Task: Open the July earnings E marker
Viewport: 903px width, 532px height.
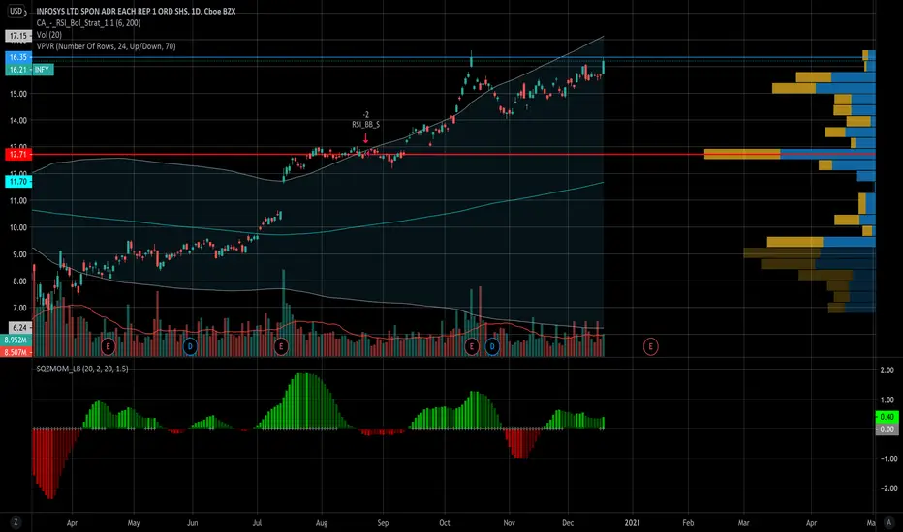Action: point(281,346)
